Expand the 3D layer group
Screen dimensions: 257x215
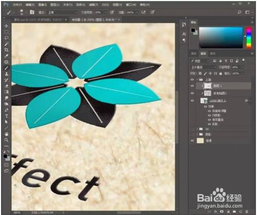coord(197,129)
